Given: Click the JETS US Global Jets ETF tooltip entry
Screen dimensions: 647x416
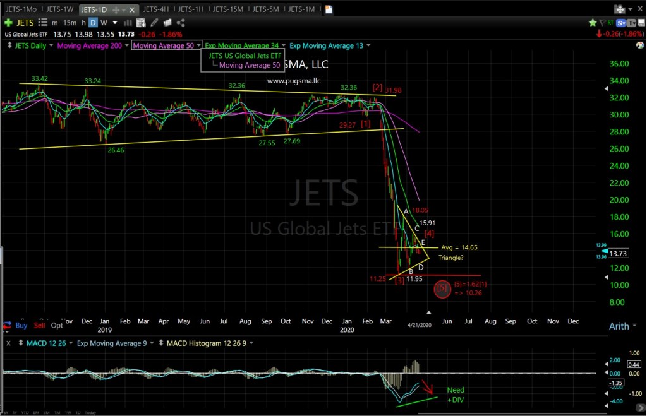Looking at the screenshot, I should tap(245, 56).
